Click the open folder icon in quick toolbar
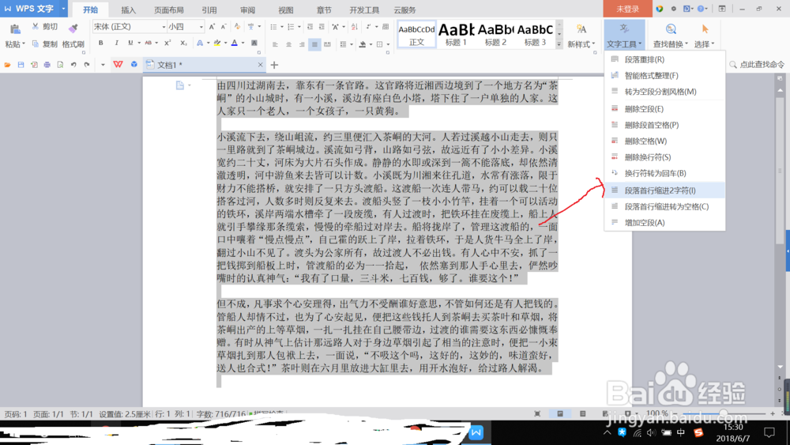Screen dimensions: 790x445 8,65
